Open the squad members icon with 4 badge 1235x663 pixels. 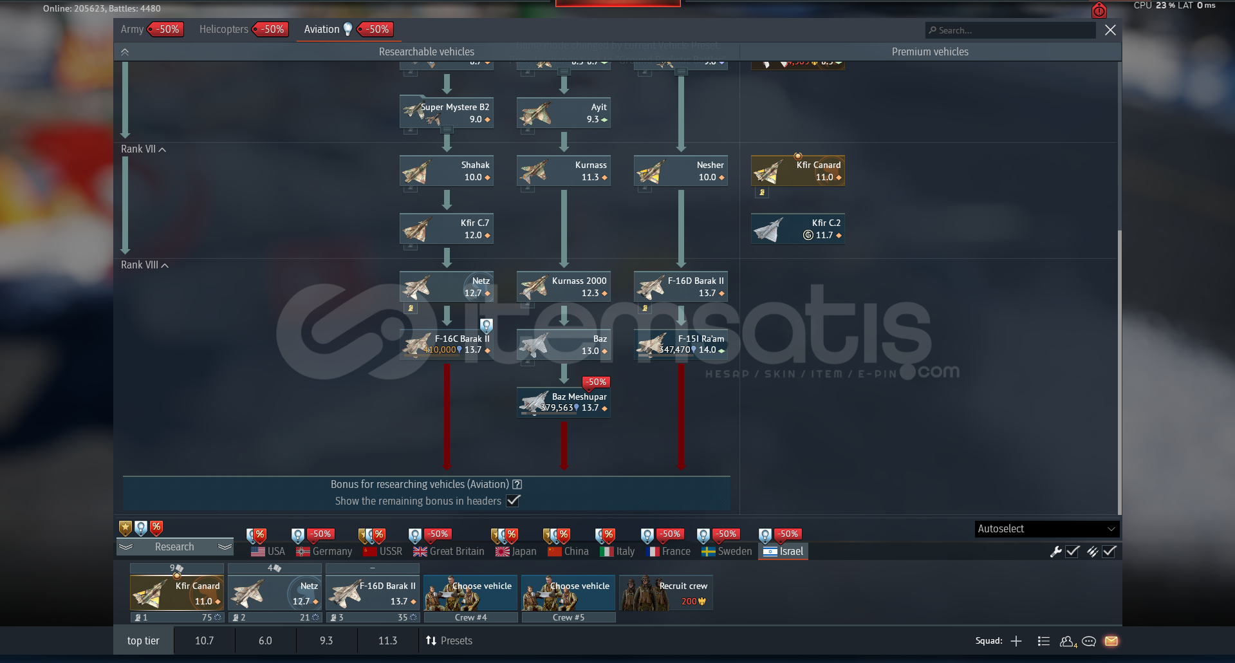[1068, 641]
